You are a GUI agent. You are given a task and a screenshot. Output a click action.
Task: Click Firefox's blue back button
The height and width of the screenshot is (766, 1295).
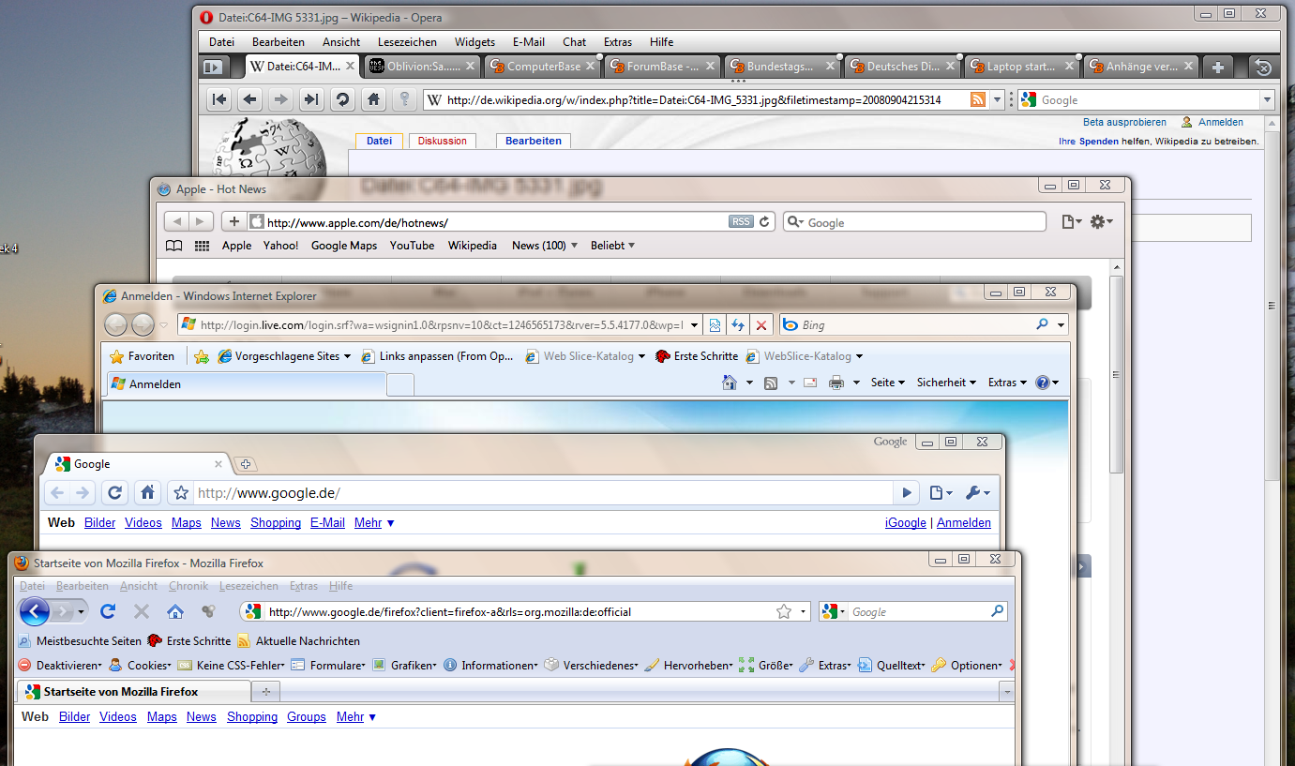pos(35,612)
